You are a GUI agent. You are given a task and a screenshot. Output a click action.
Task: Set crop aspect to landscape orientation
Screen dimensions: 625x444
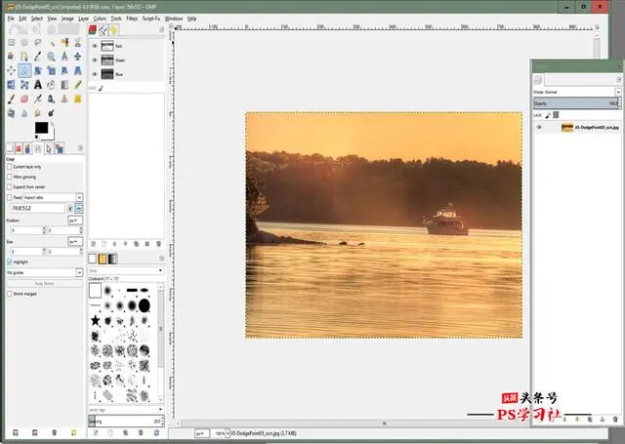(x=79, y=208)
